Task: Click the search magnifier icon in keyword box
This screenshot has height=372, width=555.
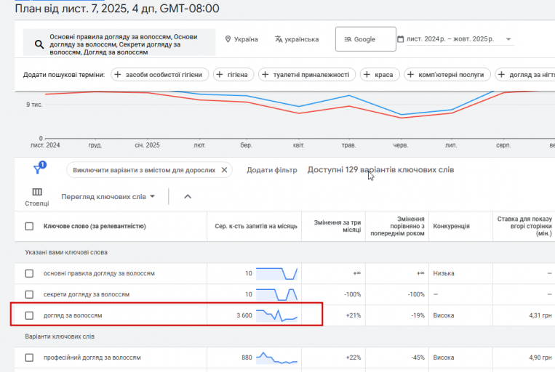Action: (x=39, y=44)
